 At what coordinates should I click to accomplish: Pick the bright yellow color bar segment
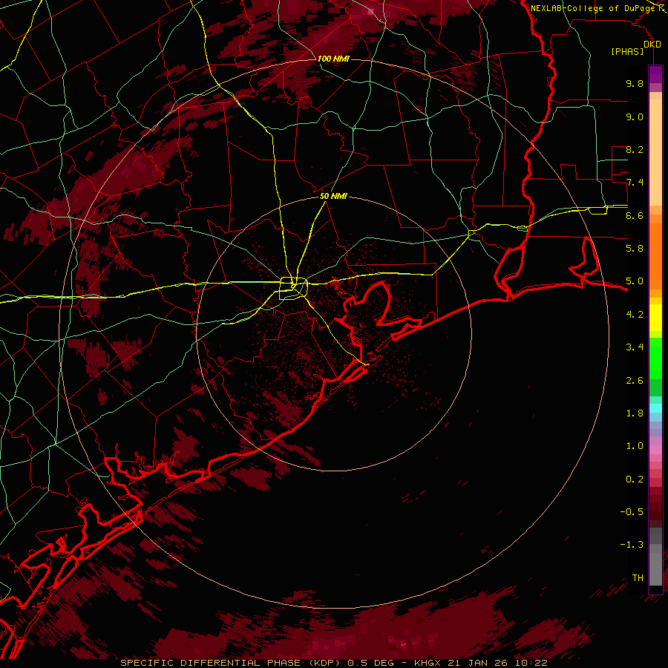655,318
